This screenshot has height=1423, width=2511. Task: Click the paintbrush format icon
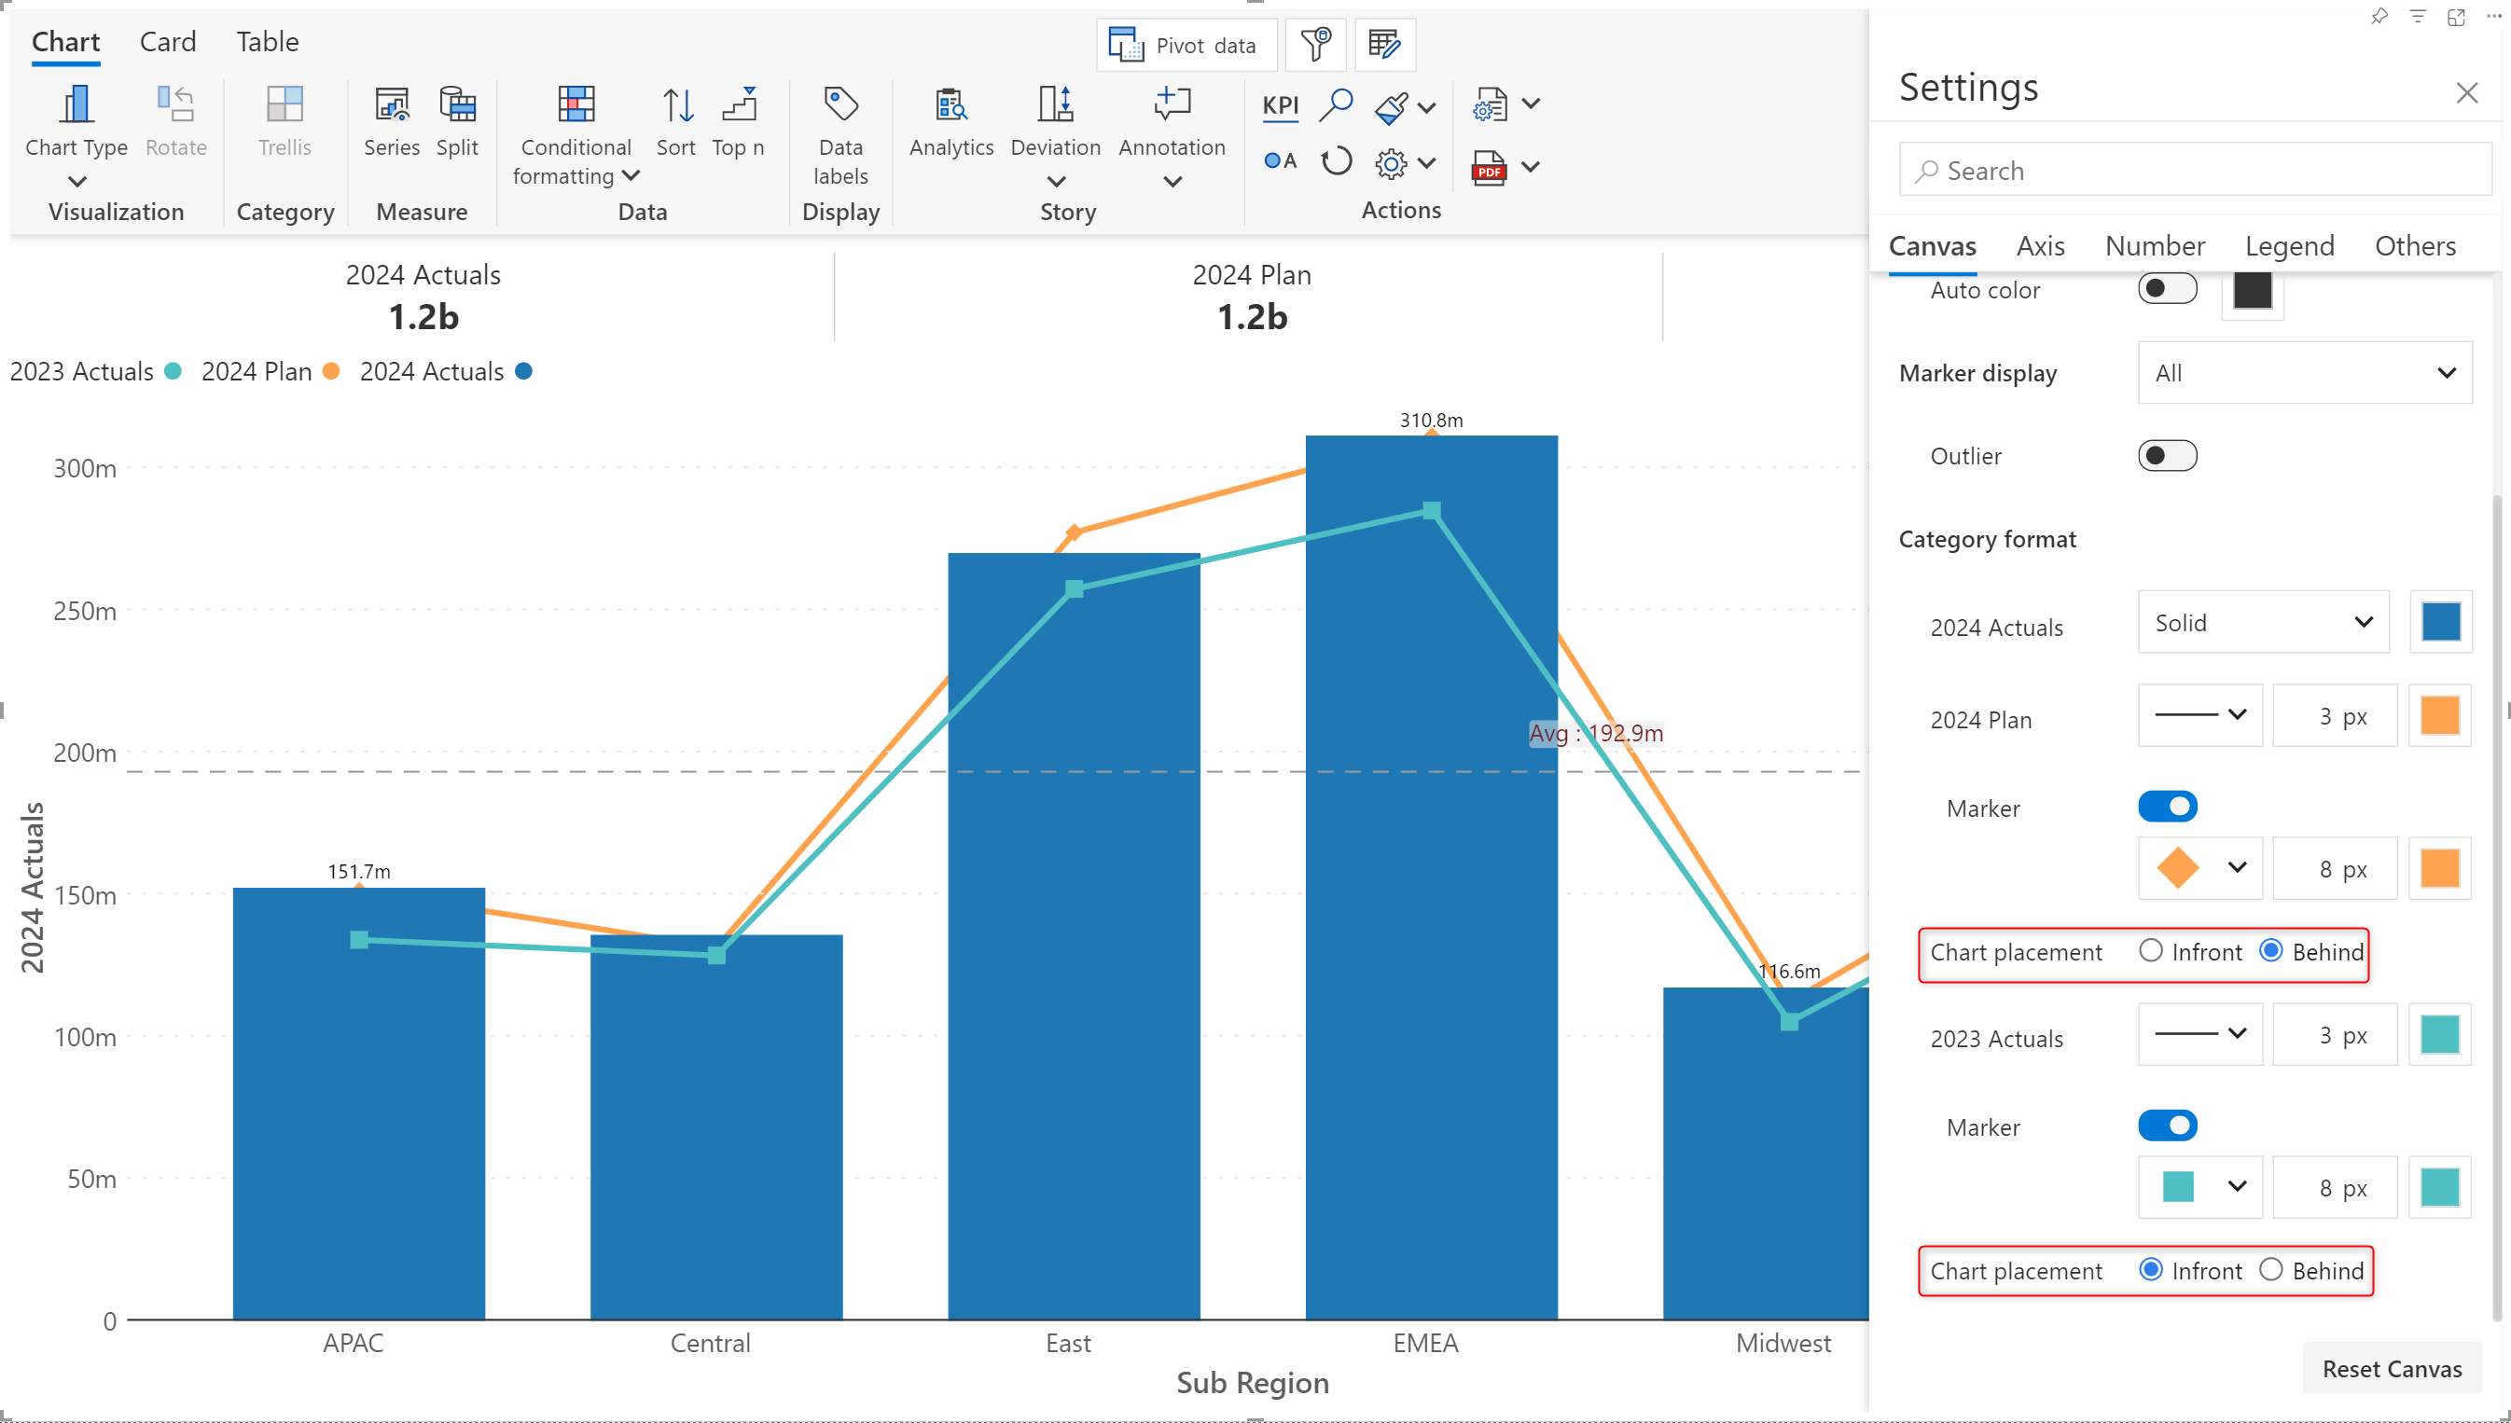[1392, 107]
